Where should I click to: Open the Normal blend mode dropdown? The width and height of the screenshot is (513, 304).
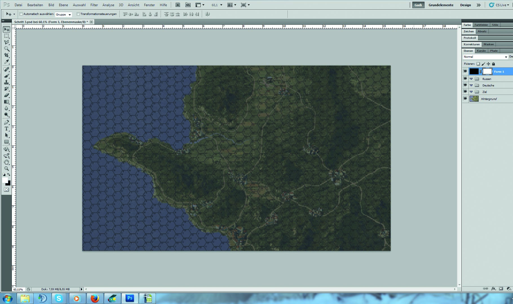coord(485,57)
